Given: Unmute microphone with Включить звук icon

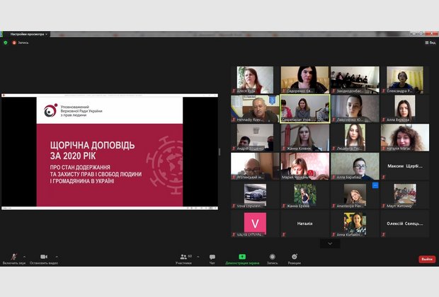Looking at the screenshot, I should pos(14,257).
